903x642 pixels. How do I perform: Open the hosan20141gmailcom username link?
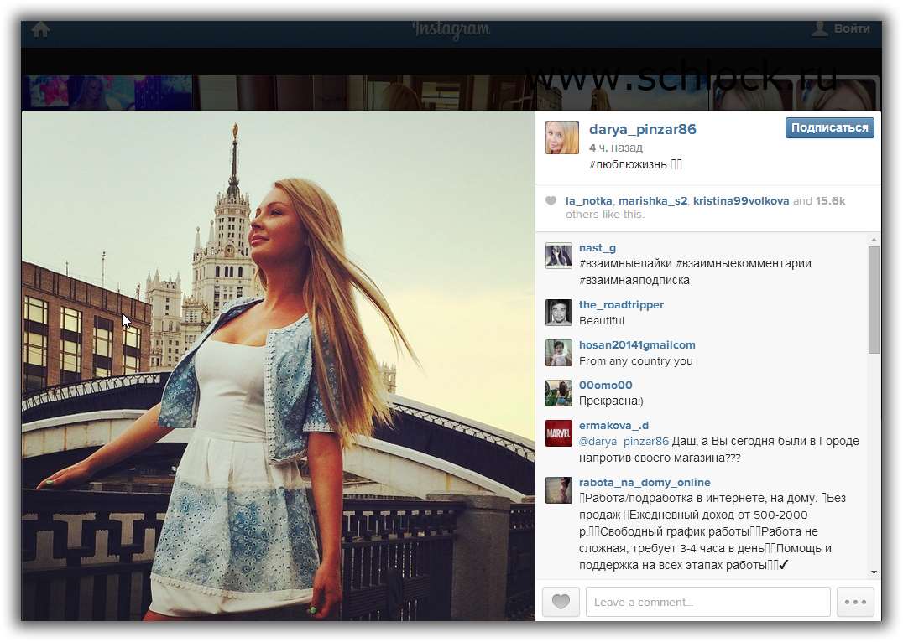click(x=637, y=345)
